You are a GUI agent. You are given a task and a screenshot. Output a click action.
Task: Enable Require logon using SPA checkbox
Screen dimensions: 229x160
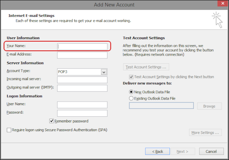(x=9, y=130)
